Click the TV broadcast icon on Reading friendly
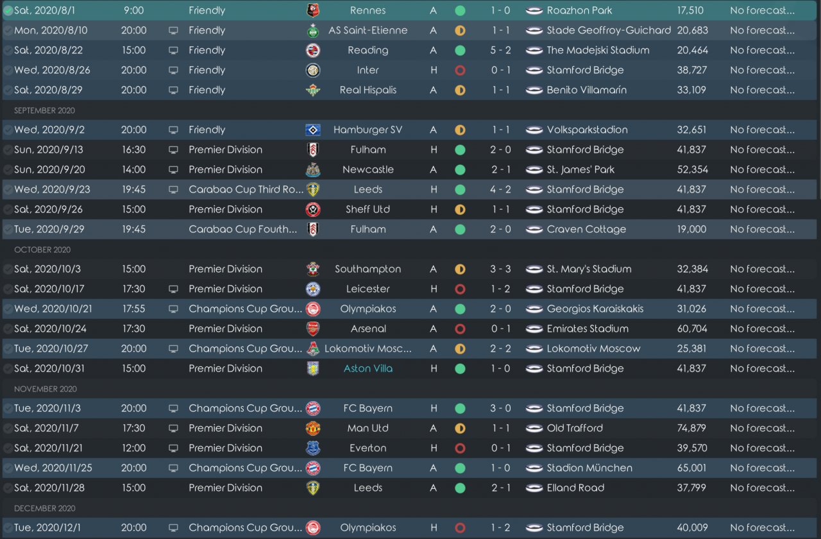The width and height of the screenshot is (821, 539). [173, 50]
